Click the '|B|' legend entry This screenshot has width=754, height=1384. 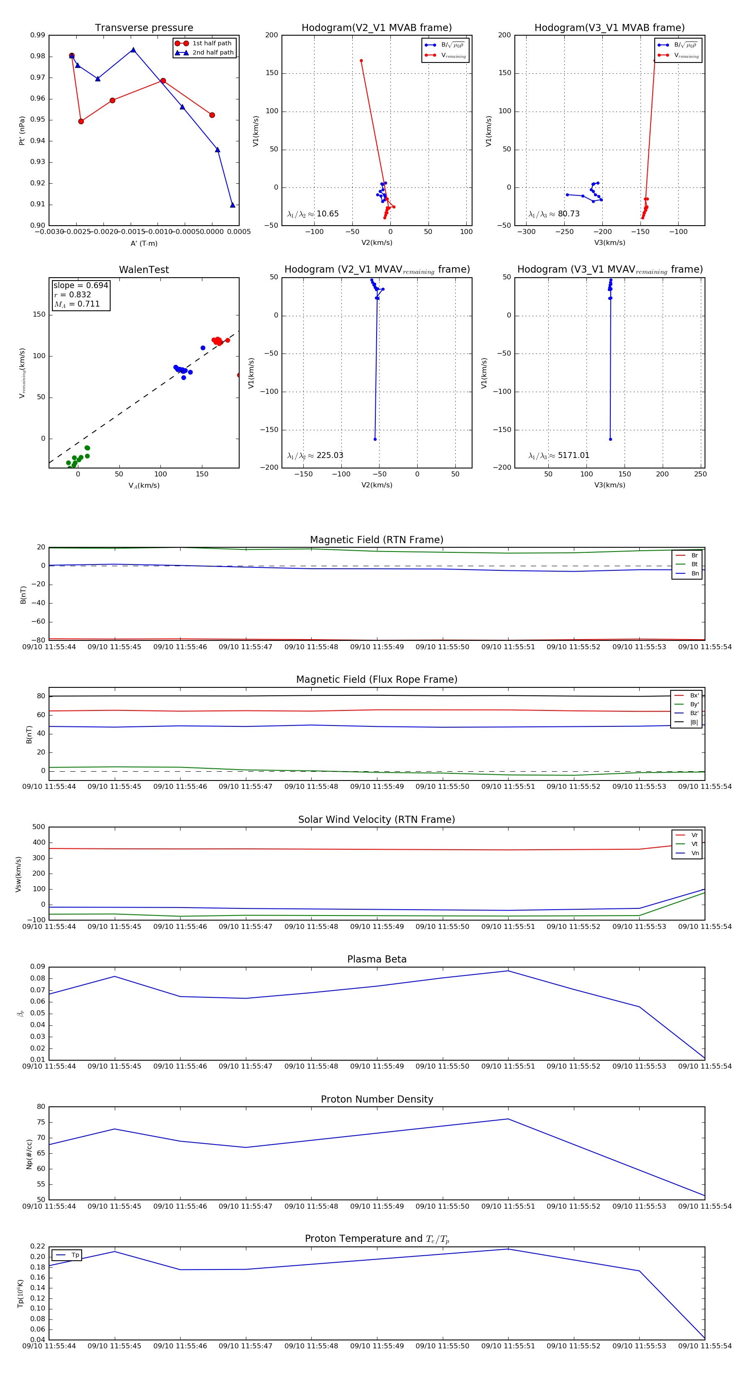(687, 722)
